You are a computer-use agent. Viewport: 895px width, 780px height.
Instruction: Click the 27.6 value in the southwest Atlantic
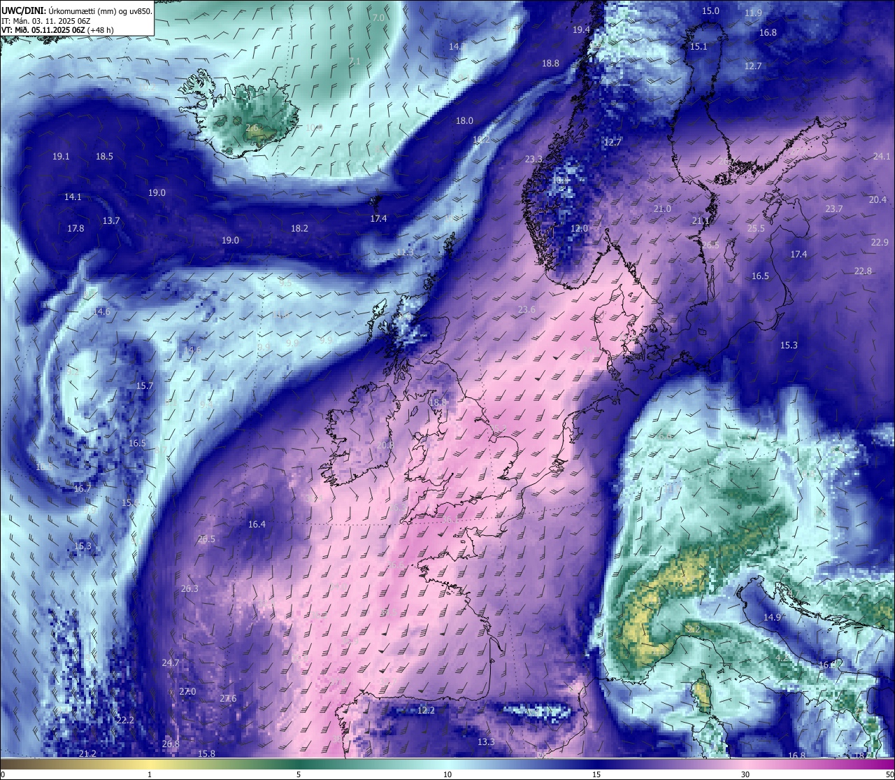(x=228, y=699)
